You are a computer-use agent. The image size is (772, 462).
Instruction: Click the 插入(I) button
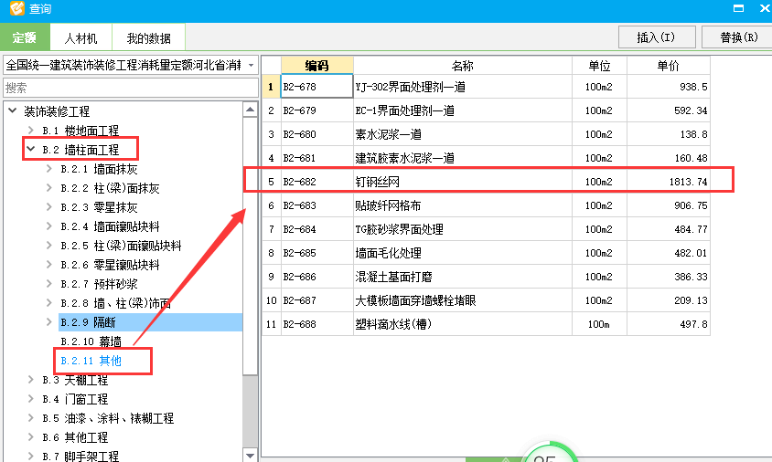657,37
